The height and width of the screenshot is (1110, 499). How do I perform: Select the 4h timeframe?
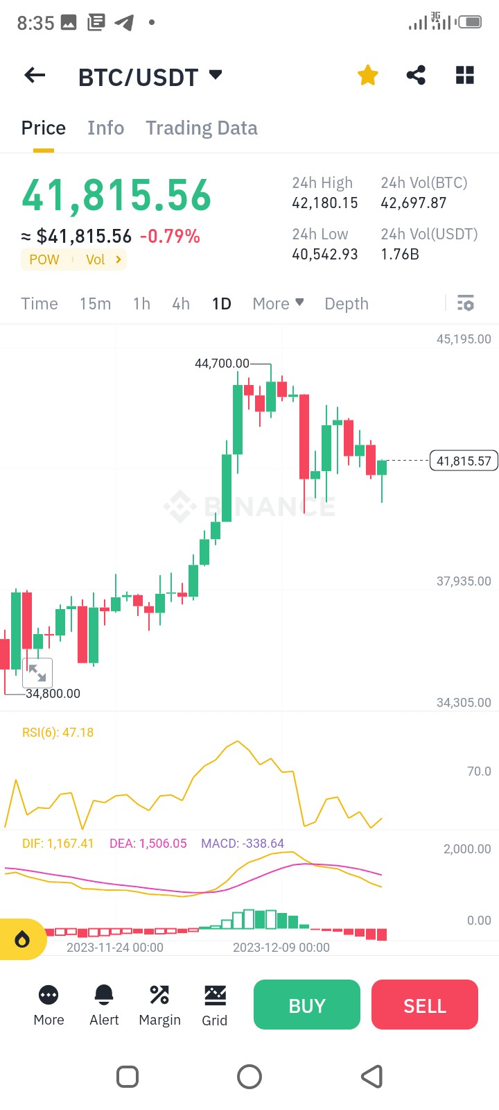[181, 303]
